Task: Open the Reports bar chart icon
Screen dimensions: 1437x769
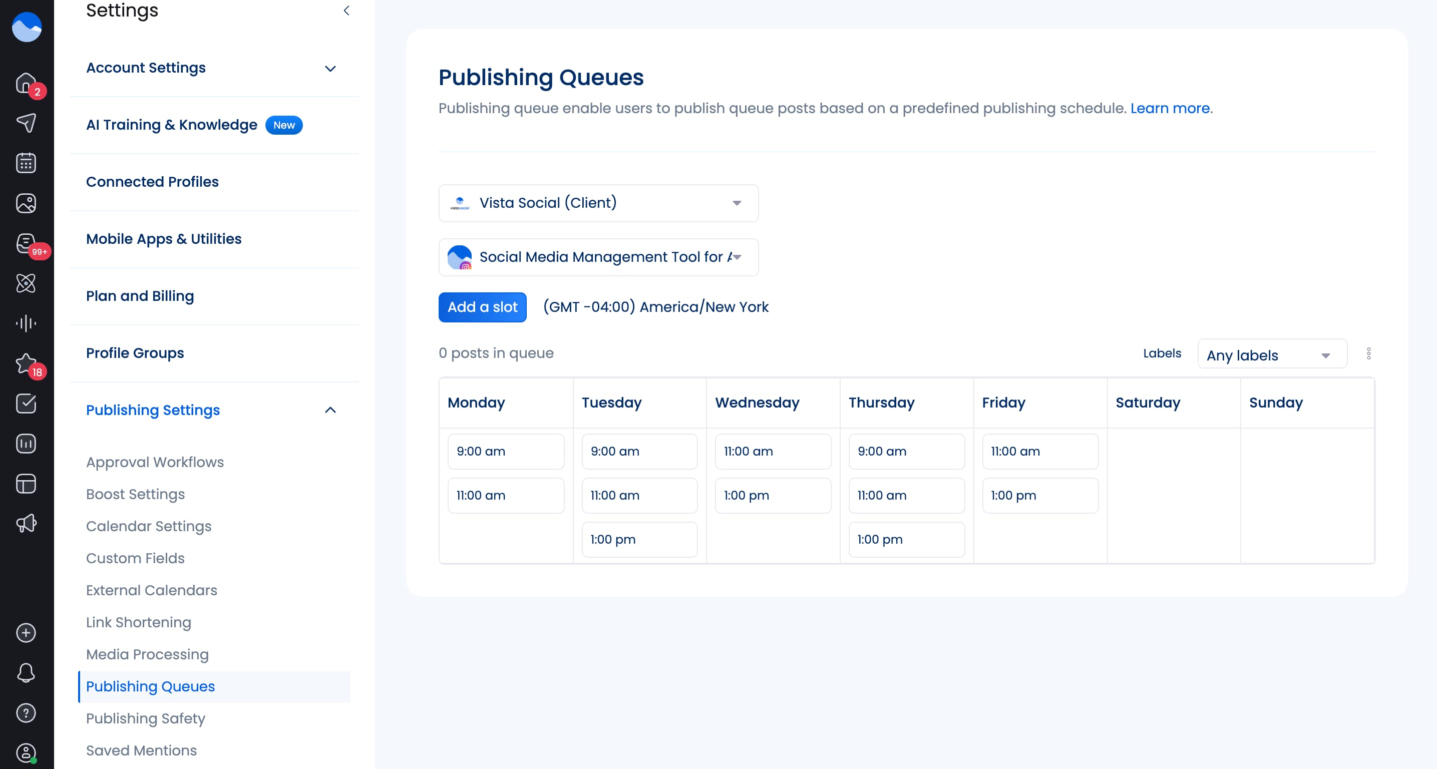Action: coord(26,443)
